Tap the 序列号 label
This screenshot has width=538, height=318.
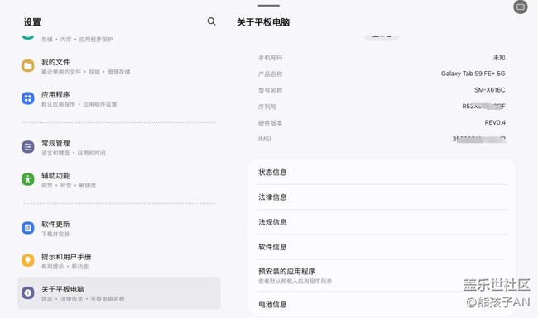click(x=267, y=107)
